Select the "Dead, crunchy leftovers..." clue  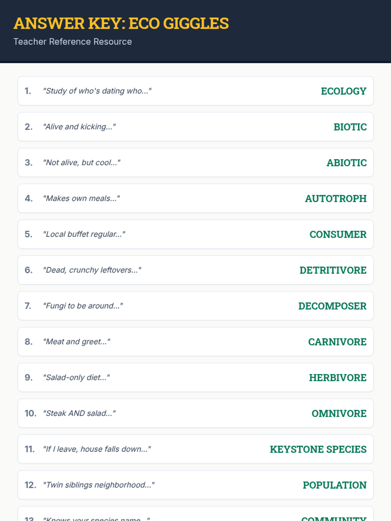point(92,270)
